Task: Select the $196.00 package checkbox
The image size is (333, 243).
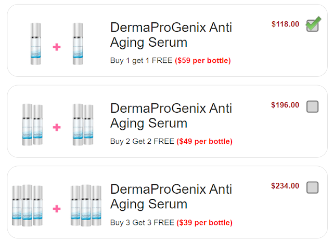Action: pos(312,106)
